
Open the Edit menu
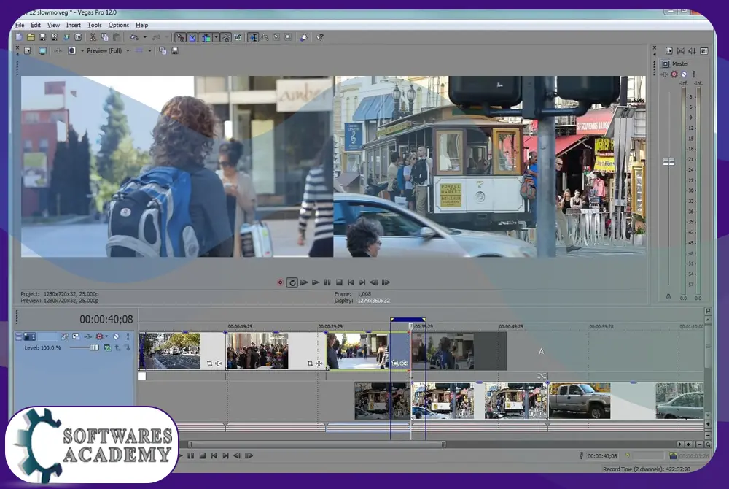[x=36, y=25]
